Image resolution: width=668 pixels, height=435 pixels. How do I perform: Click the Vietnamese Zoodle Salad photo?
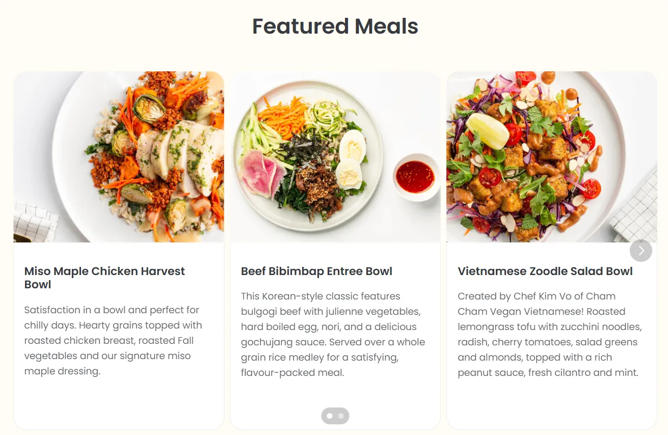[551, 157]
